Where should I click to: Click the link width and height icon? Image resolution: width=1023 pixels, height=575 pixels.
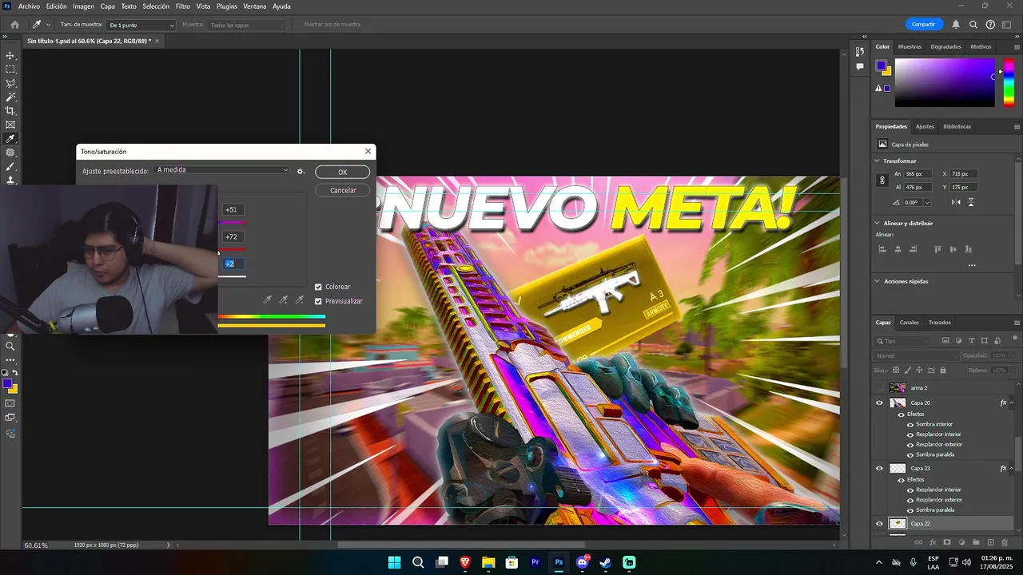(x=882, y=180)
